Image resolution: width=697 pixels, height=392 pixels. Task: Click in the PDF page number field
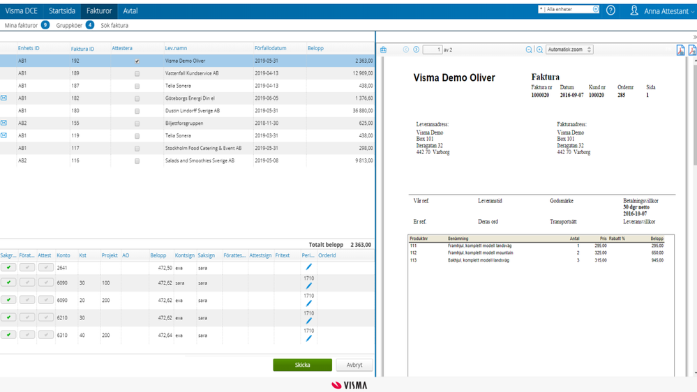(x=433, y=50)
